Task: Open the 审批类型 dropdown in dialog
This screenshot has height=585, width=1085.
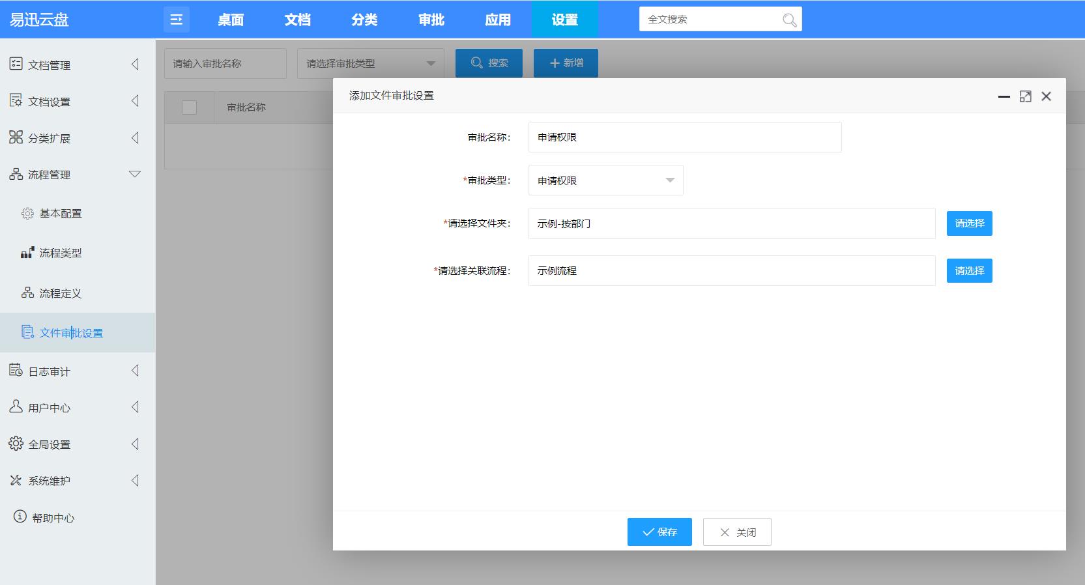Action: (605, 180)
